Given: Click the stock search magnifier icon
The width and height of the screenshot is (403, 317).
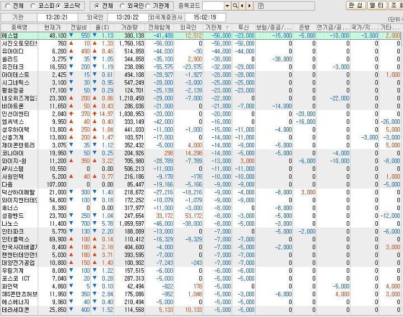Looking at the screenshot, I should pos(235,6).
